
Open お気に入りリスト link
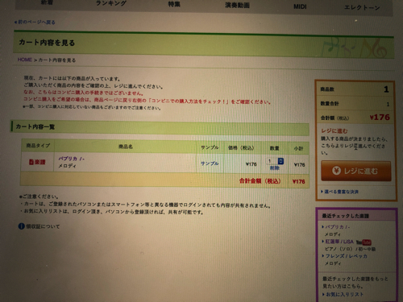point(344,295)
